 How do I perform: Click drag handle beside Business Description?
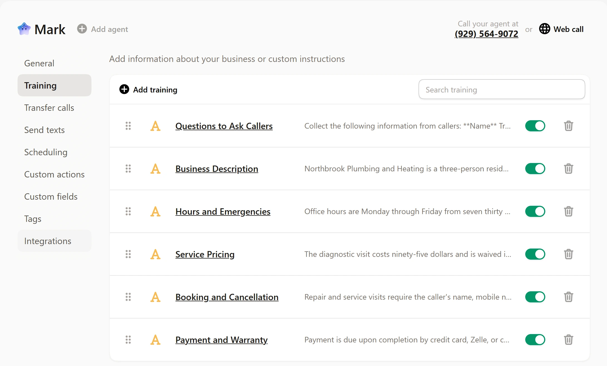128,169
